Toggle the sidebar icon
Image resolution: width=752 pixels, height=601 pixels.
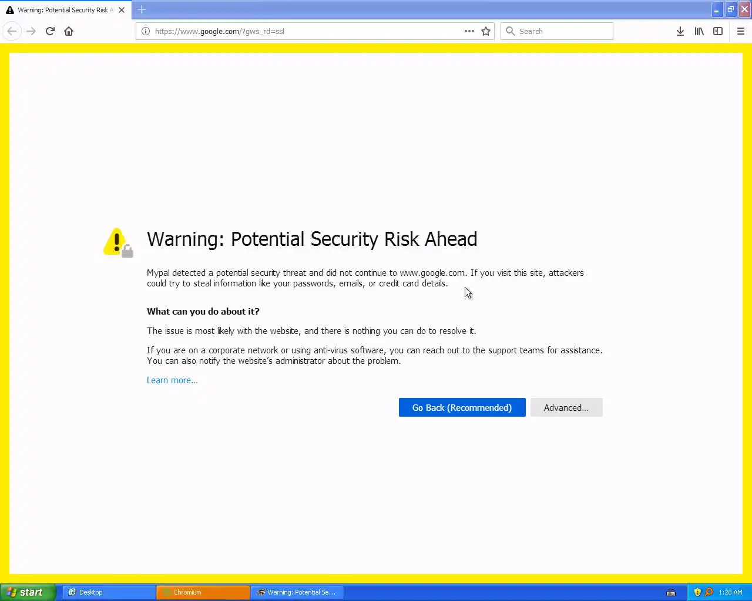tap(718, 31)
